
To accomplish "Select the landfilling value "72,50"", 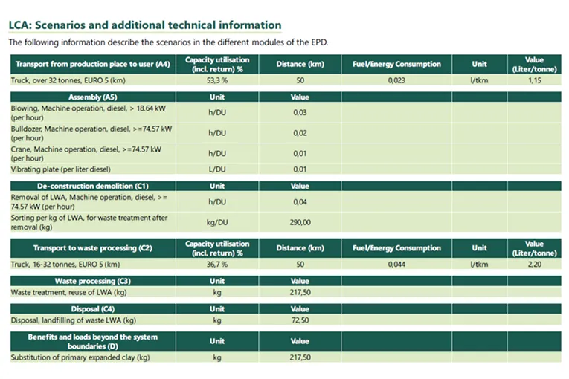I will [x=300, y=320].
